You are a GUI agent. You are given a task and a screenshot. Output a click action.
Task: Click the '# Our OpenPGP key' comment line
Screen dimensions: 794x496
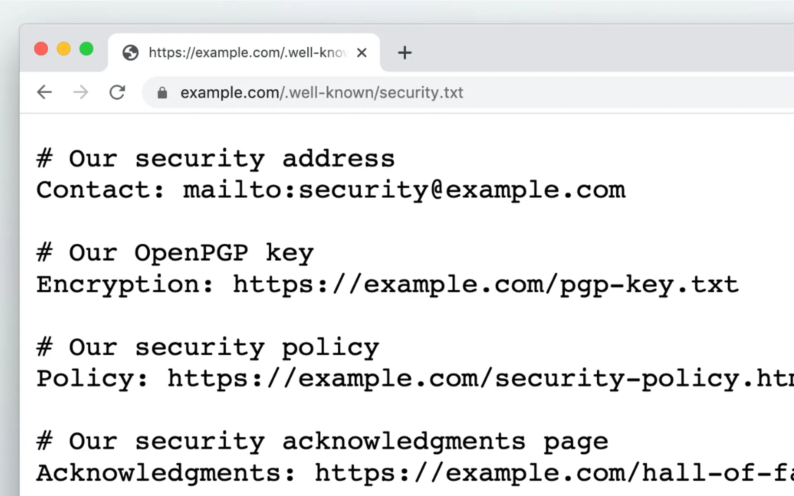174,253
